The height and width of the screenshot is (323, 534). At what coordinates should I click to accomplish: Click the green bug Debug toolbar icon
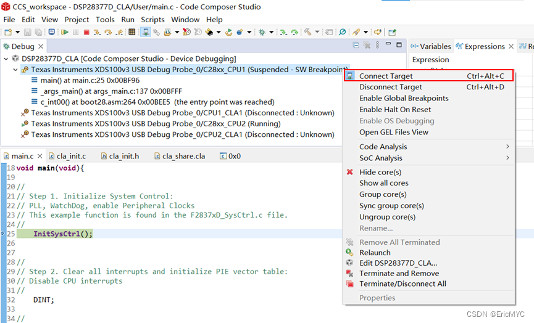point(262,32)
